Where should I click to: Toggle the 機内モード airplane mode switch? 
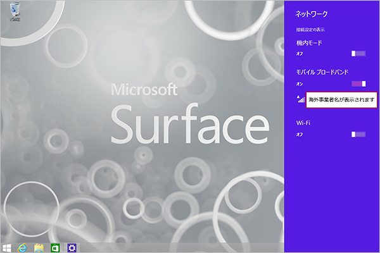pos(358,54)
